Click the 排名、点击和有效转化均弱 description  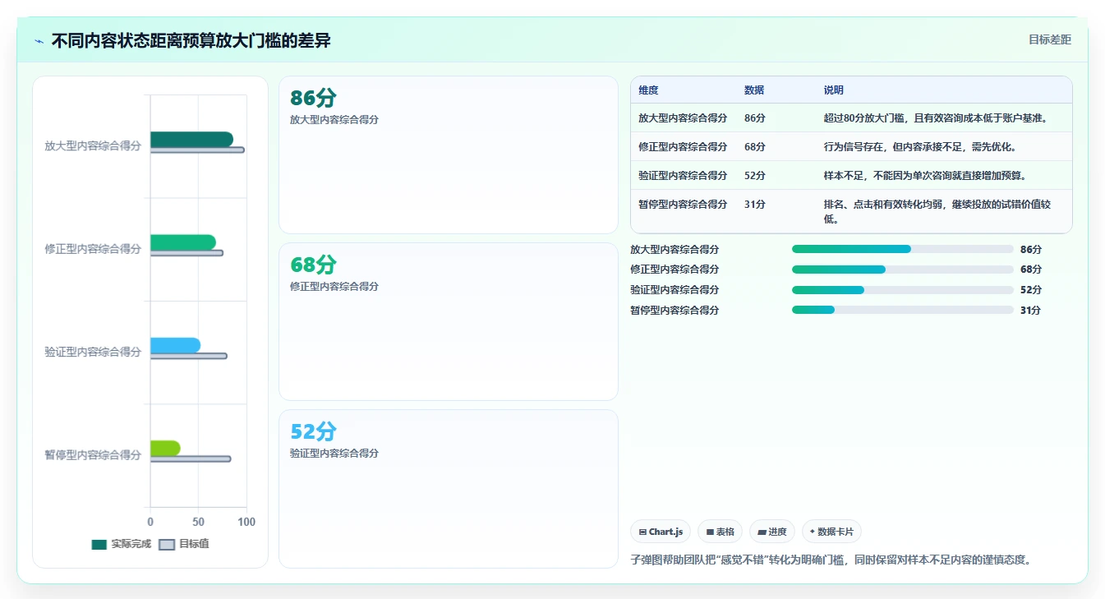[x=937, y=211]
